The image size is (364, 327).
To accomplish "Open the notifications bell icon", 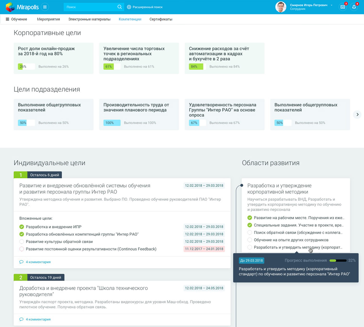I will click(354, 7).
